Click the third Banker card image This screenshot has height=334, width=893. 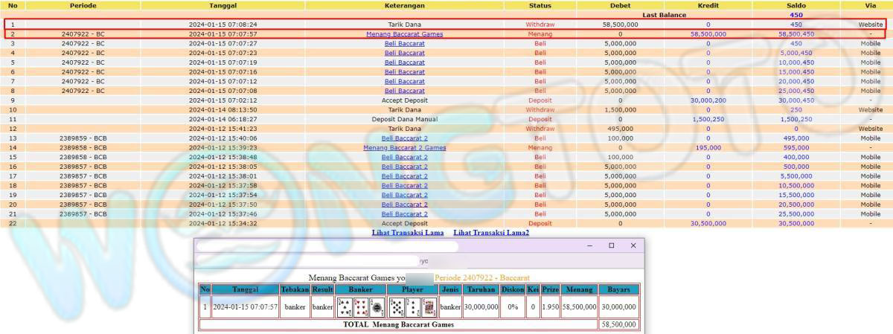coord(377,306)
